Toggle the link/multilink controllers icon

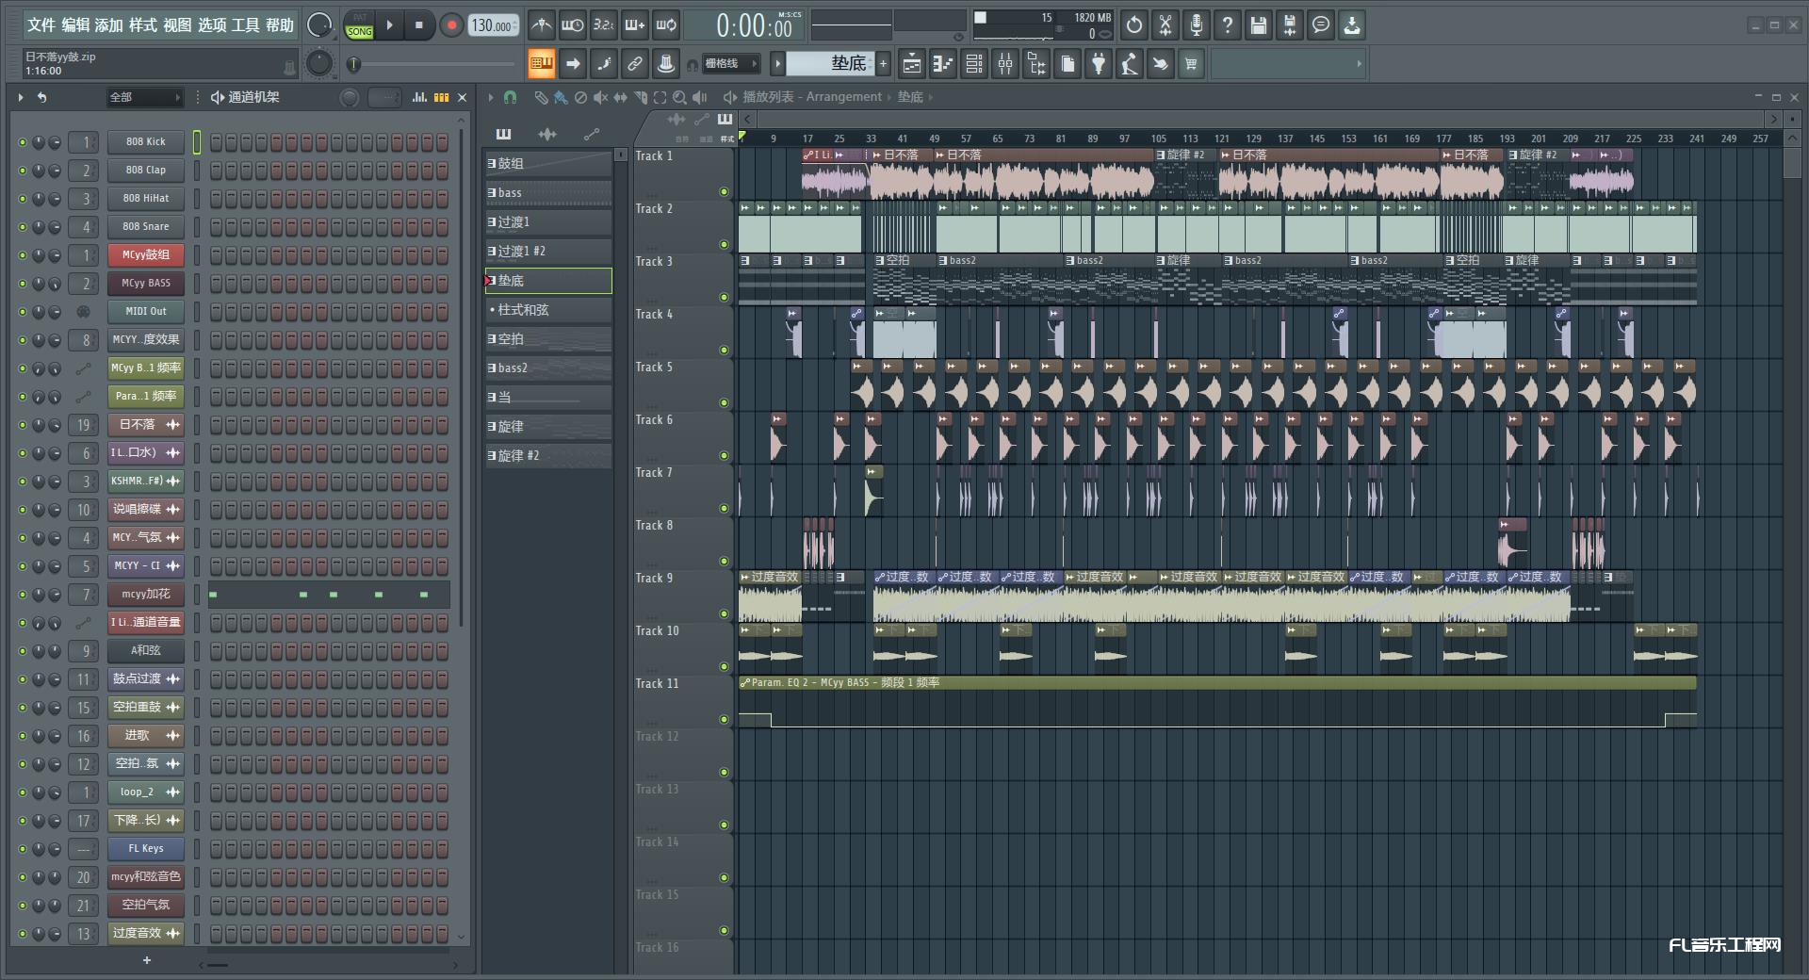pyautogui.click(x=635, y=64)
